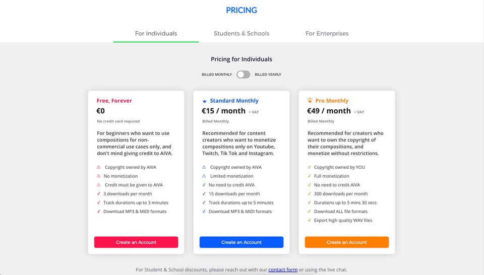Create an Account for the Free plan
This screenshot has width=484, height=275.
point(136,242)
